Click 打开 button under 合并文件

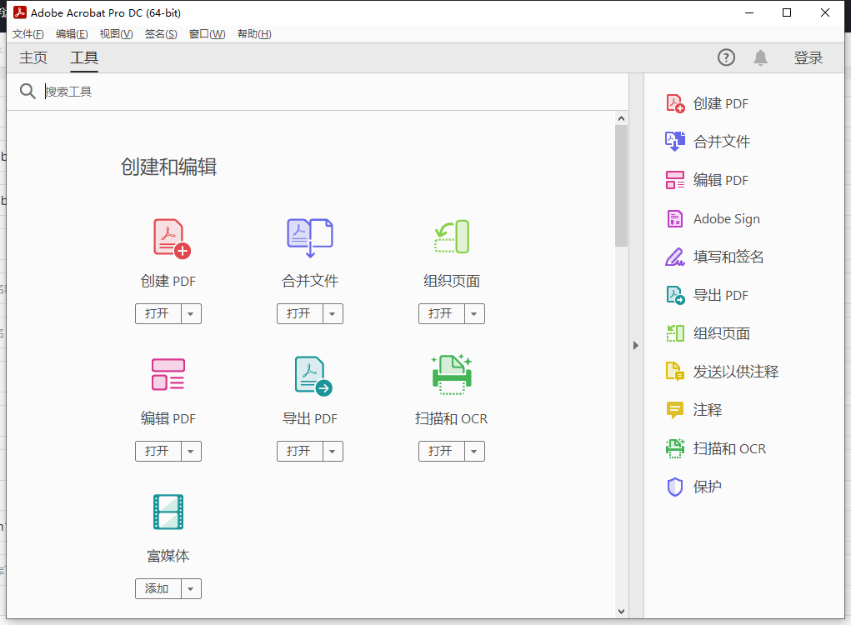point(299,313)
